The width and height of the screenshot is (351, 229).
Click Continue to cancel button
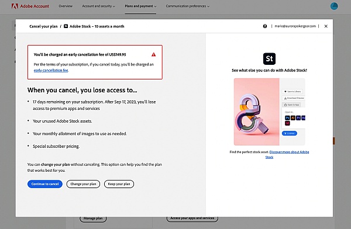[45, 184]
